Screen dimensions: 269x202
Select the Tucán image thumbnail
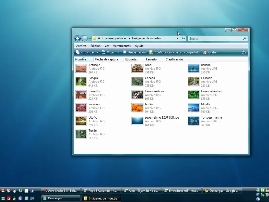coord(81,134)
